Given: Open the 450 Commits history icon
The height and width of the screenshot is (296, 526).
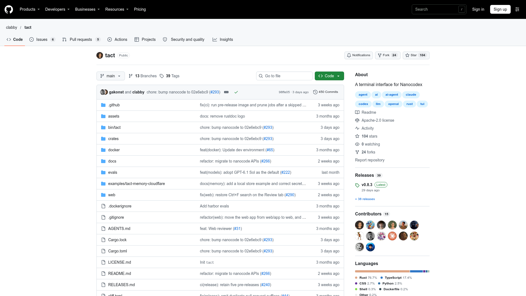Looking at the screenshot, I should pos(315,92).
